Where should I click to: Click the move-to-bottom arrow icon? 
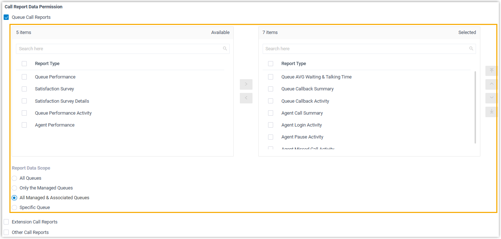[x=491, y=112]
